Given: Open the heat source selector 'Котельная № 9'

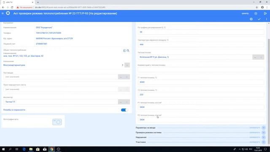Looking at the screenshot, I should (x=255, y=57).
